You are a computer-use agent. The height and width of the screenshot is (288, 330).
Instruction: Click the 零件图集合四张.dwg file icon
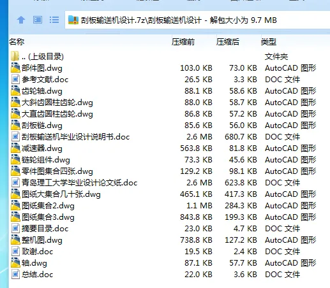15,171
